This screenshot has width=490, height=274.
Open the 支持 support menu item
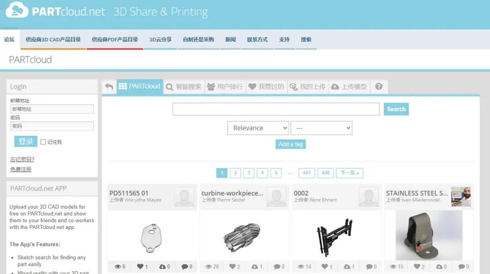[x=284, y=40]
